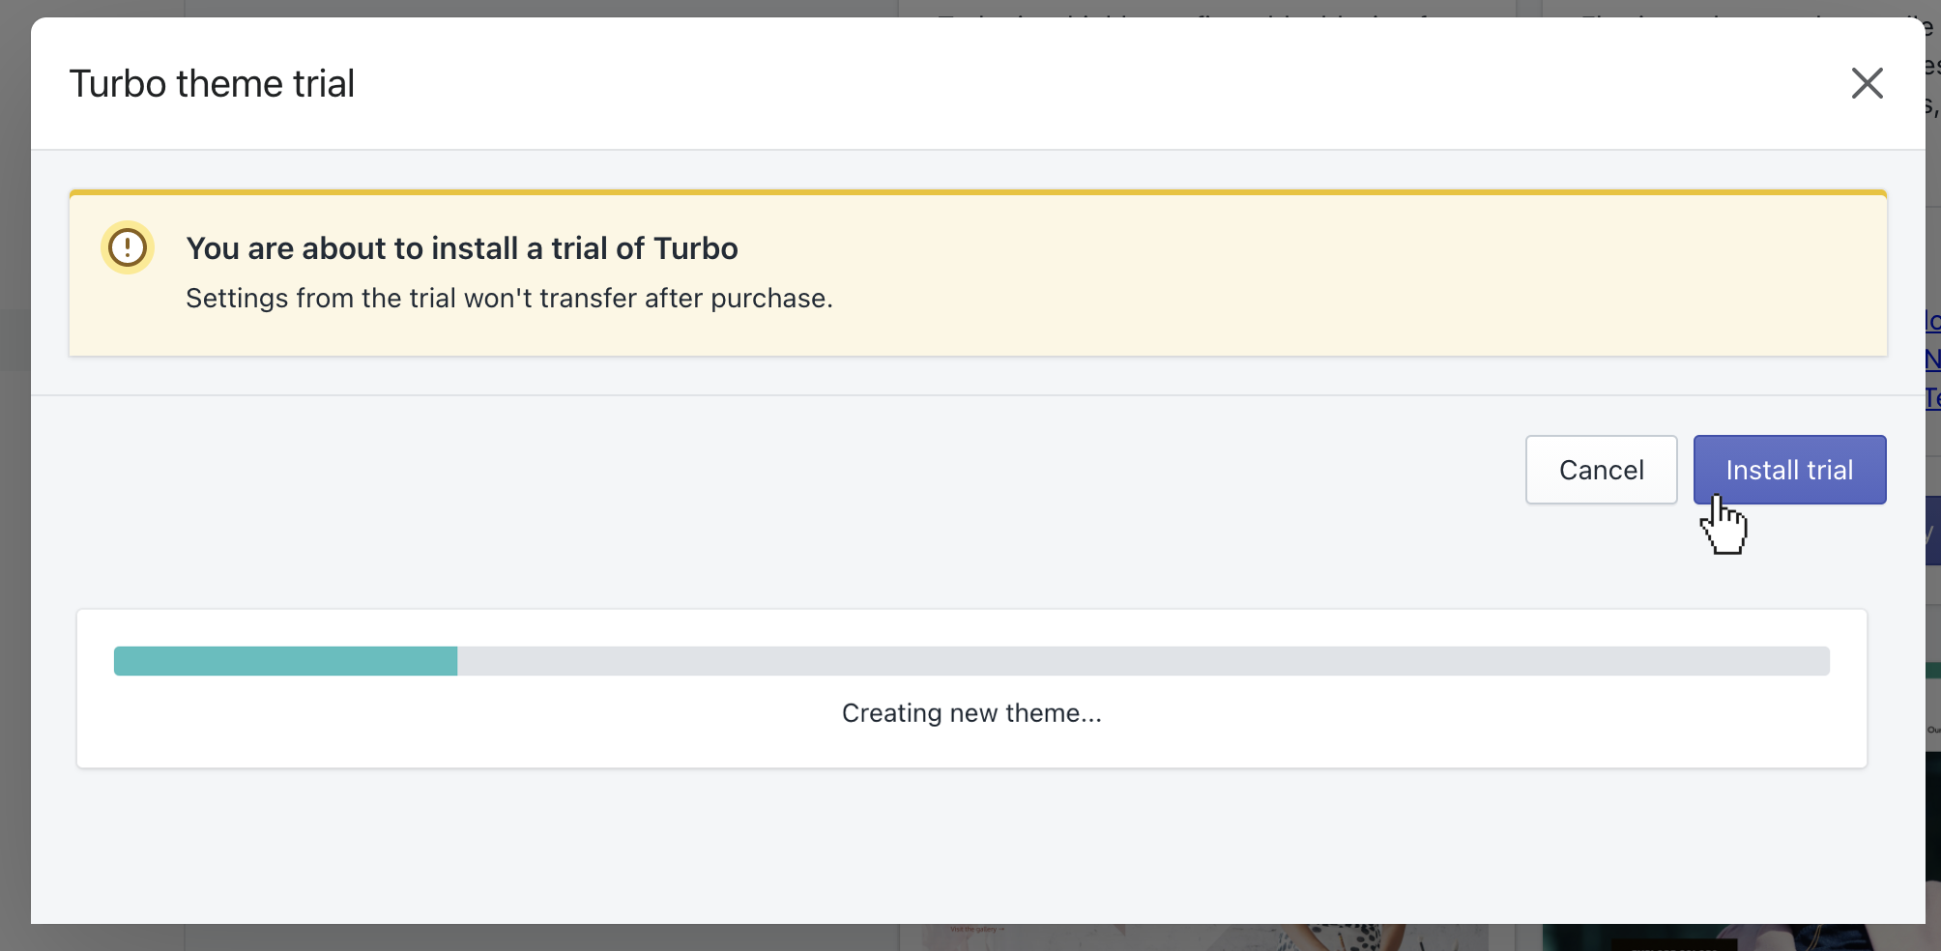Click the 'You are about to install' heading
Screen dimensions: 1941x951
pyautogui.click(x=461, y=248)
